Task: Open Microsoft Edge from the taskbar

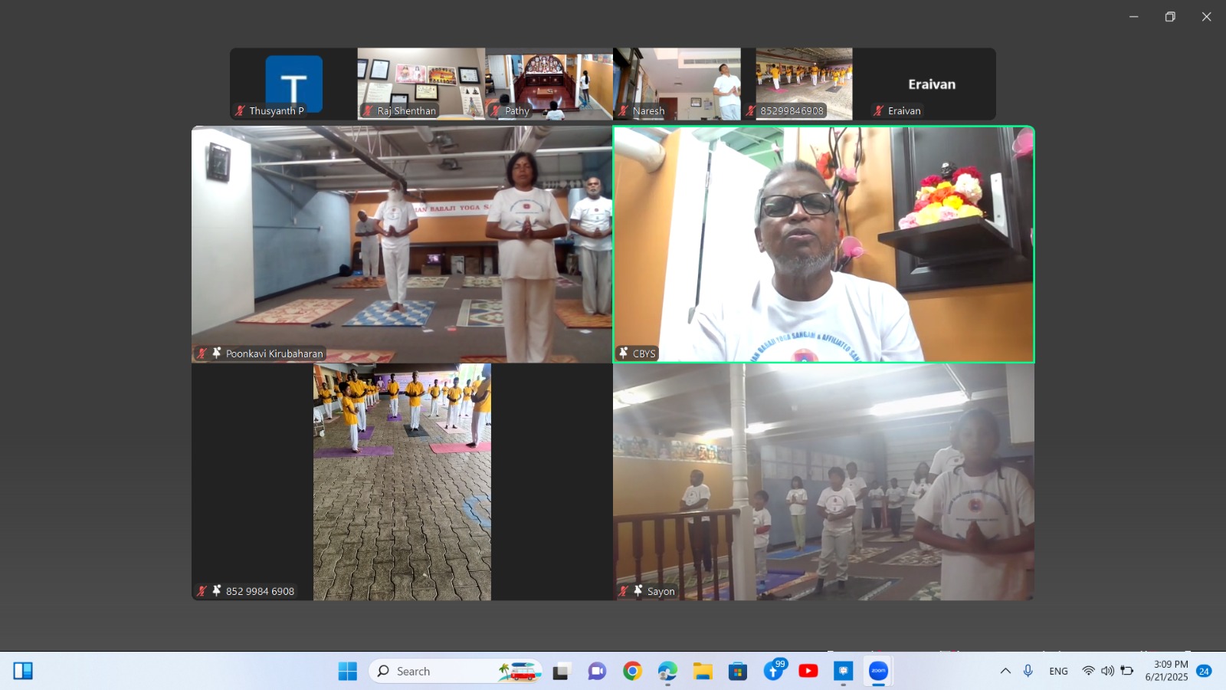Action: tap(667, 672)
